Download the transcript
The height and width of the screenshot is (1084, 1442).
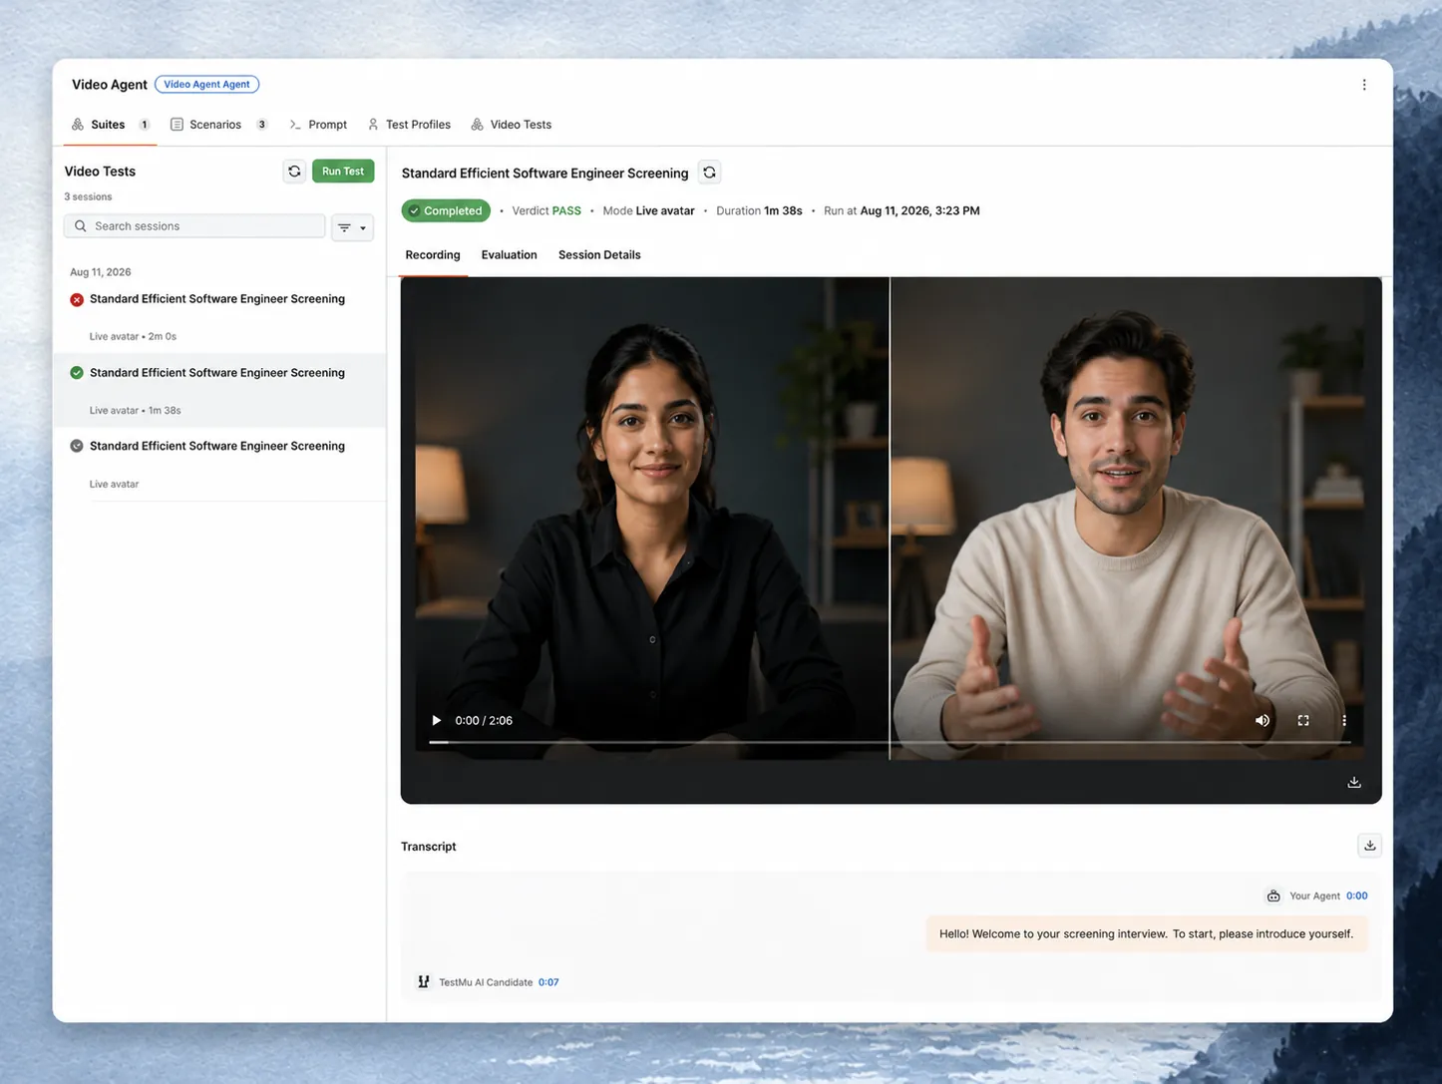(1370, 846)
